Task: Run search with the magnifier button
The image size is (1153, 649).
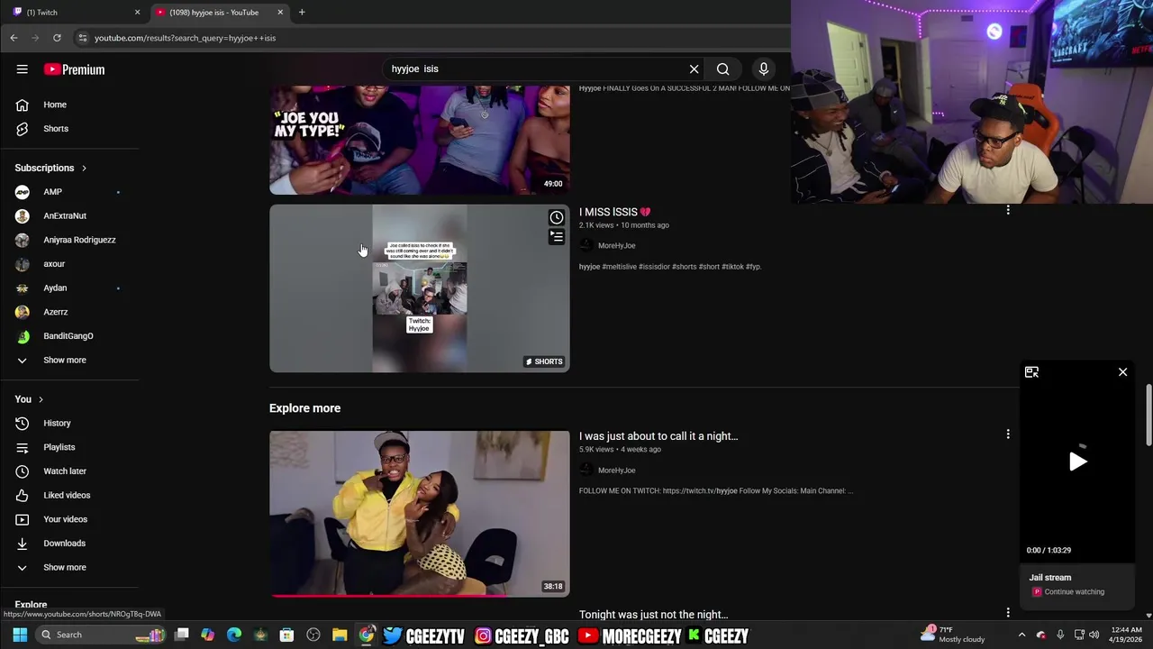Action: (x=722, y=69)
